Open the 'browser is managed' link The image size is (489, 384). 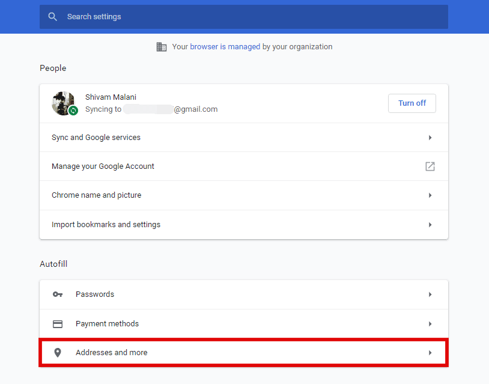(225, 47)
